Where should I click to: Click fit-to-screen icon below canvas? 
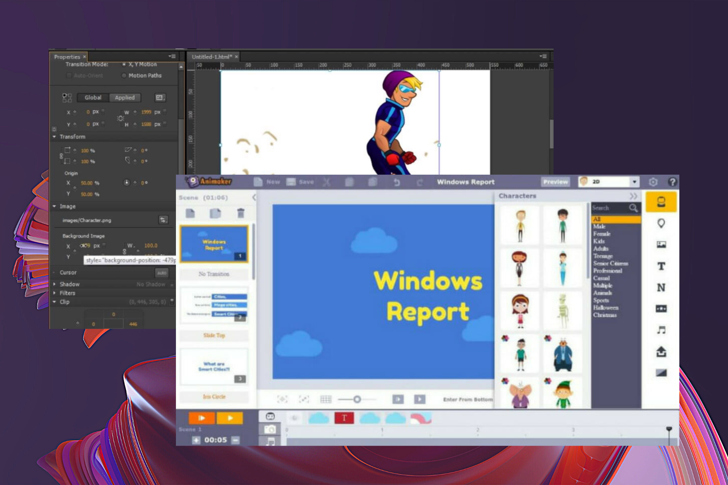point(282,399)
